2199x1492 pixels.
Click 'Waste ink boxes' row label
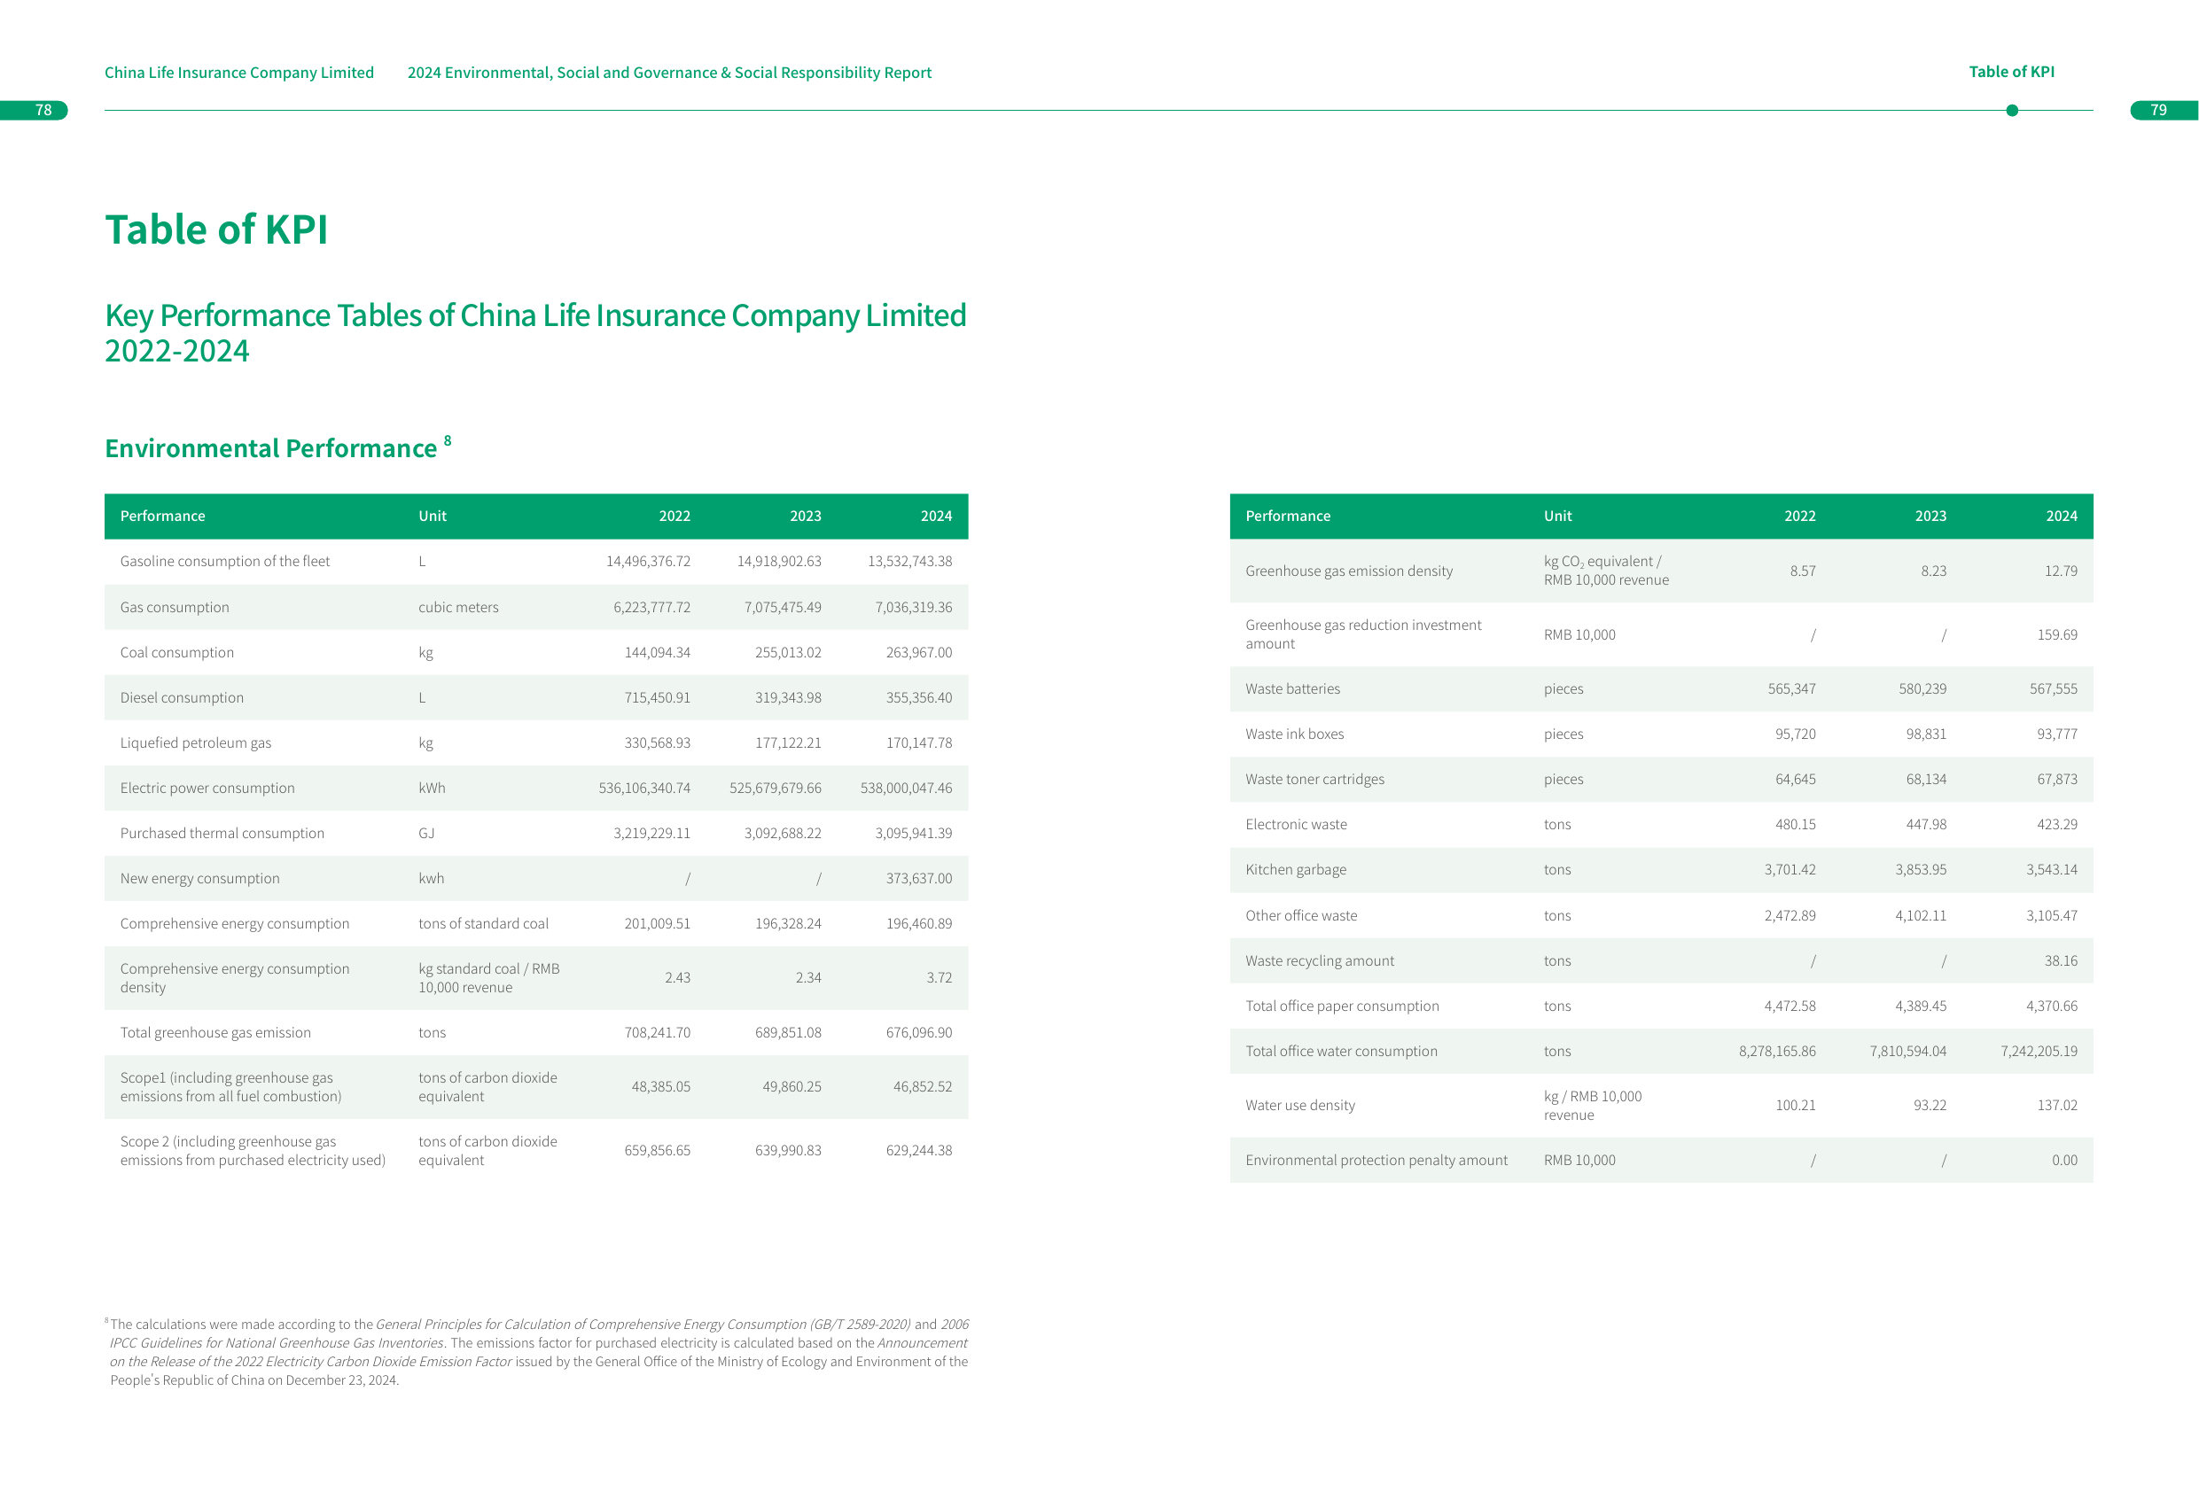tap(1294, 735)
